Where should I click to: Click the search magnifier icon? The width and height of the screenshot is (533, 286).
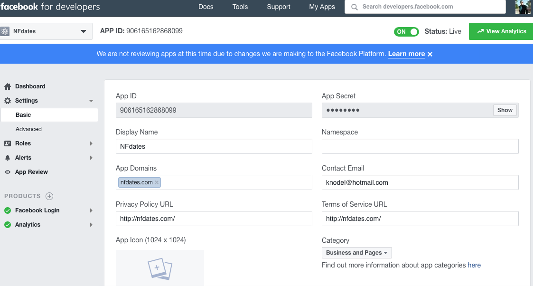point(354,7)
